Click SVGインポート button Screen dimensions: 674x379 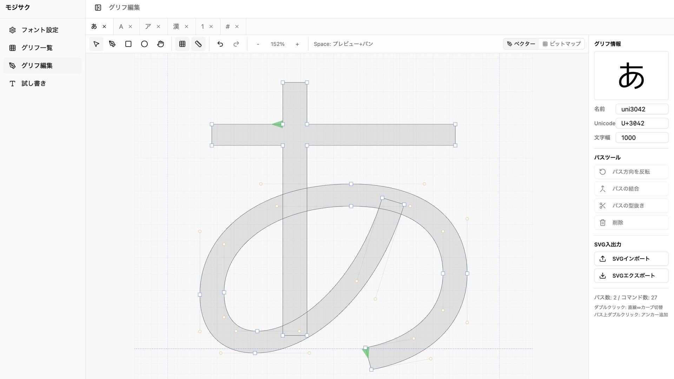pyautogui.click(x=631, y=259)
